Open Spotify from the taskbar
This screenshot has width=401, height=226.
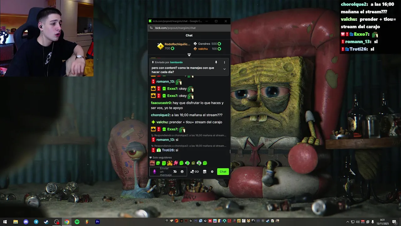pyautogui.click(x=77, y=222)
